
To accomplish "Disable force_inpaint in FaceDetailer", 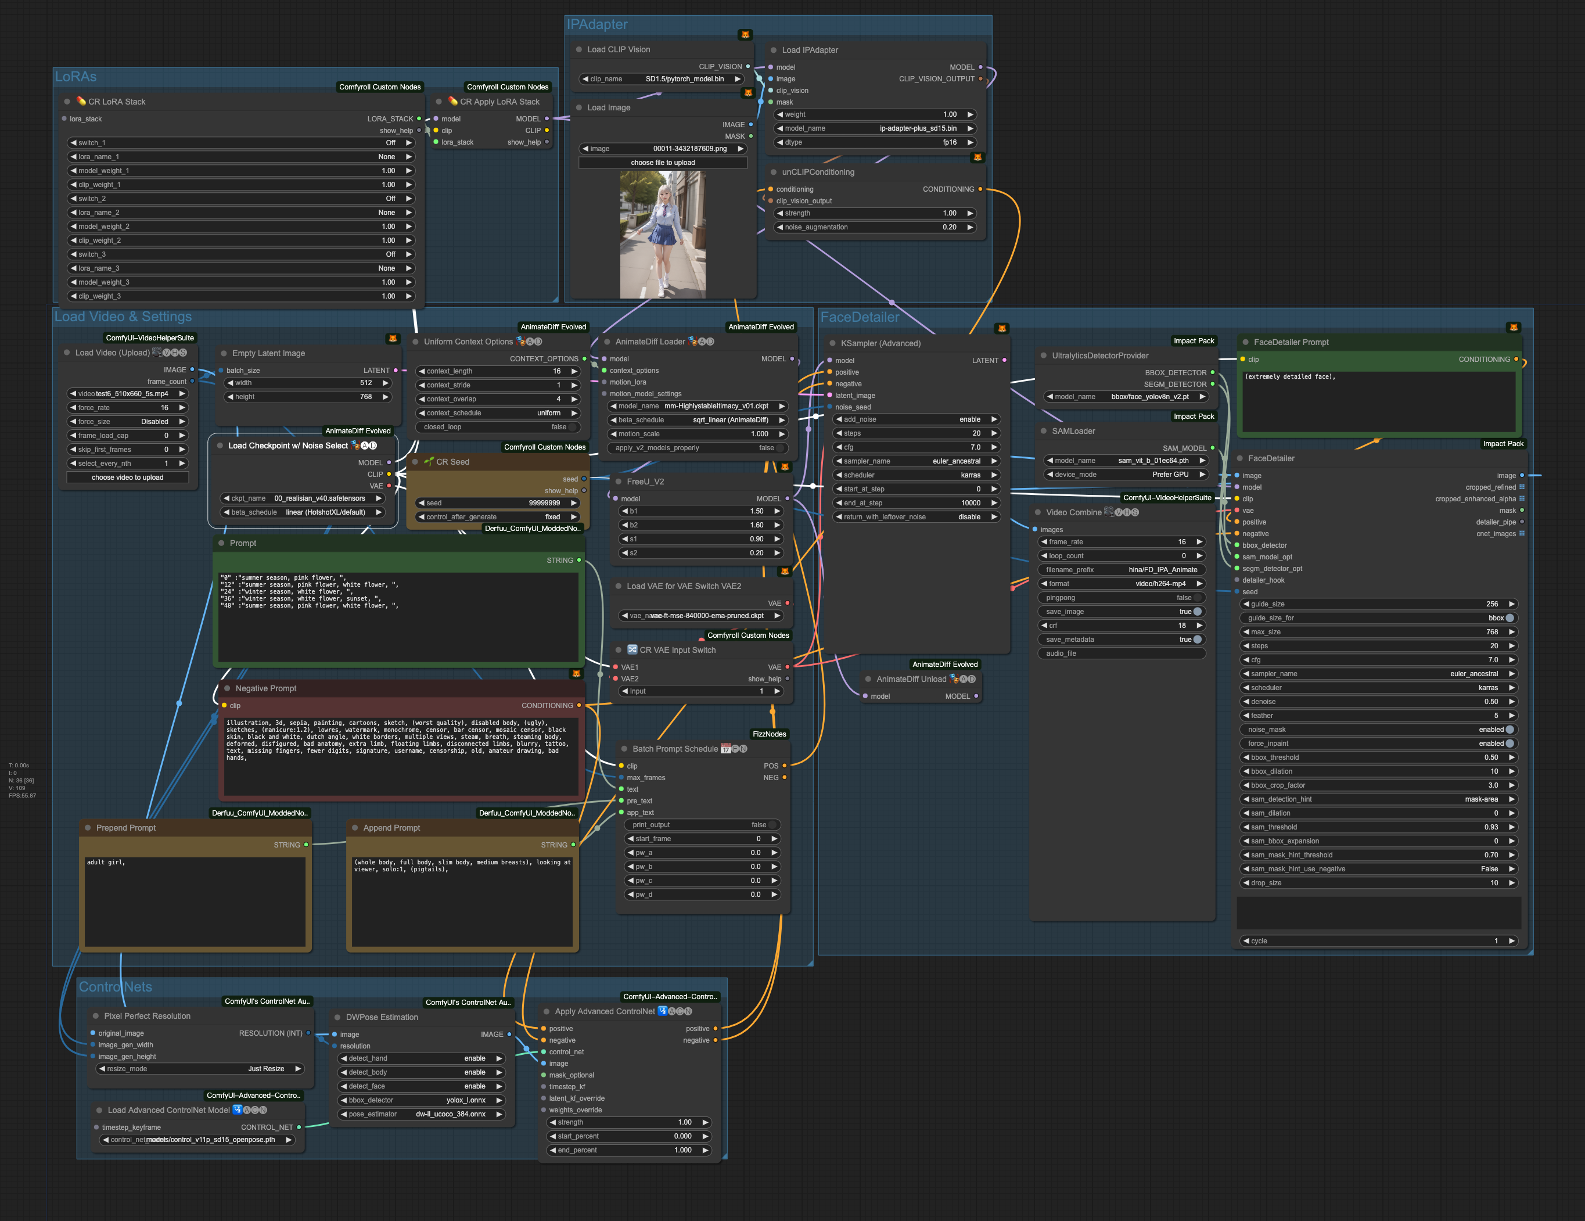I will click(1378, 744).
